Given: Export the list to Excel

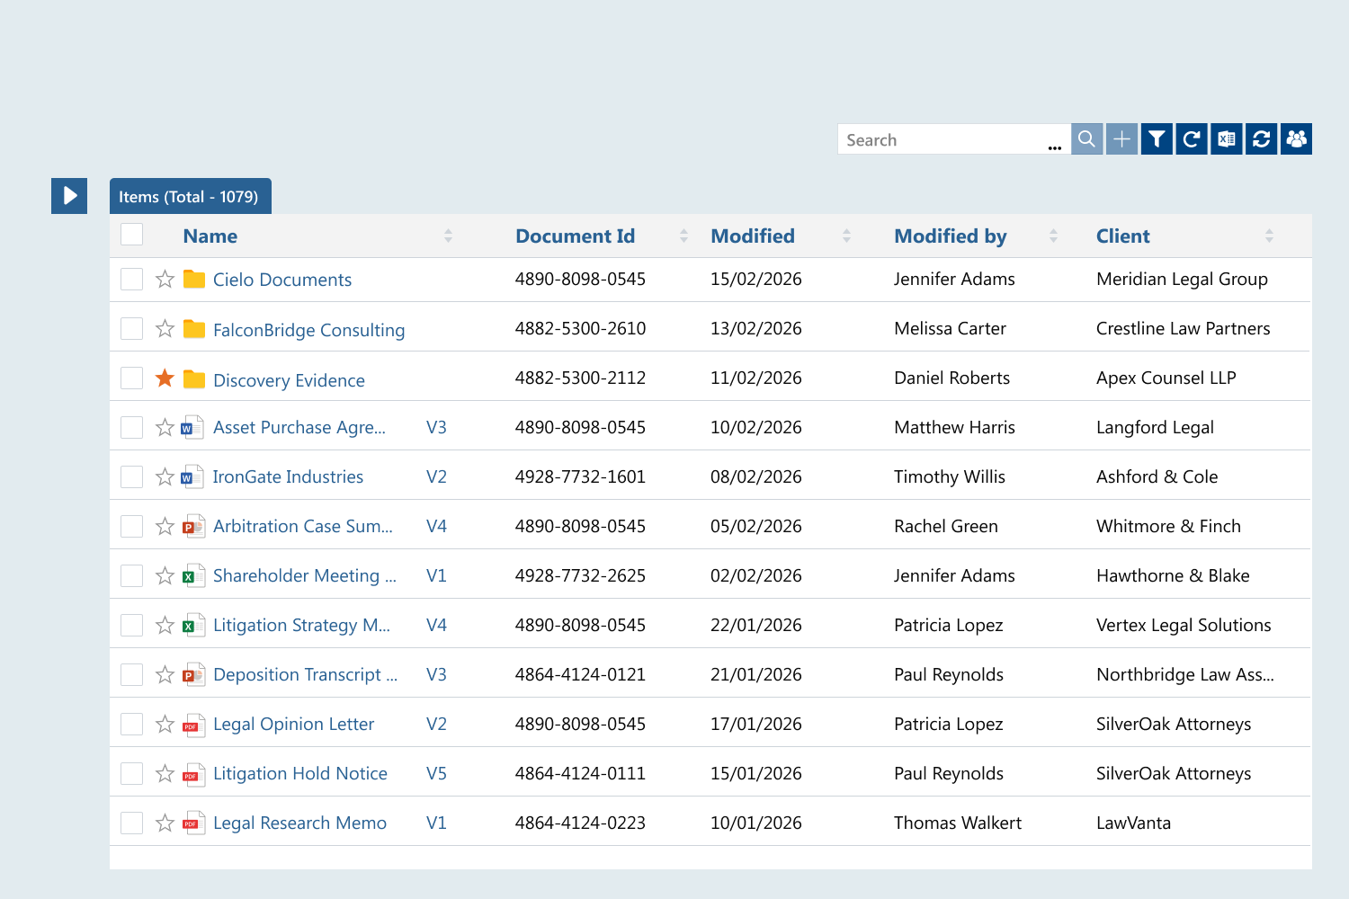Looking at the screenshot, I should point(1226,138).
